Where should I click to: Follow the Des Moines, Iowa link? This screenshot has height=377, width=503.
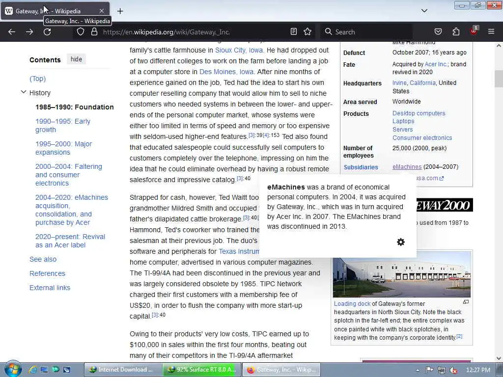(x=226, y=72)
